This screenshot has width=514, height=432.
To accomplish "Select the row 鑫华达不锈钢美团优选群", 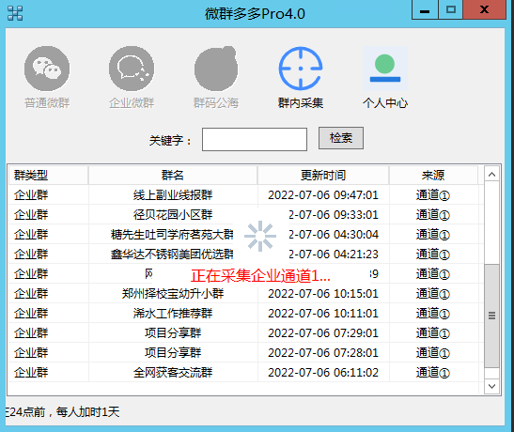I will [246, 255].
